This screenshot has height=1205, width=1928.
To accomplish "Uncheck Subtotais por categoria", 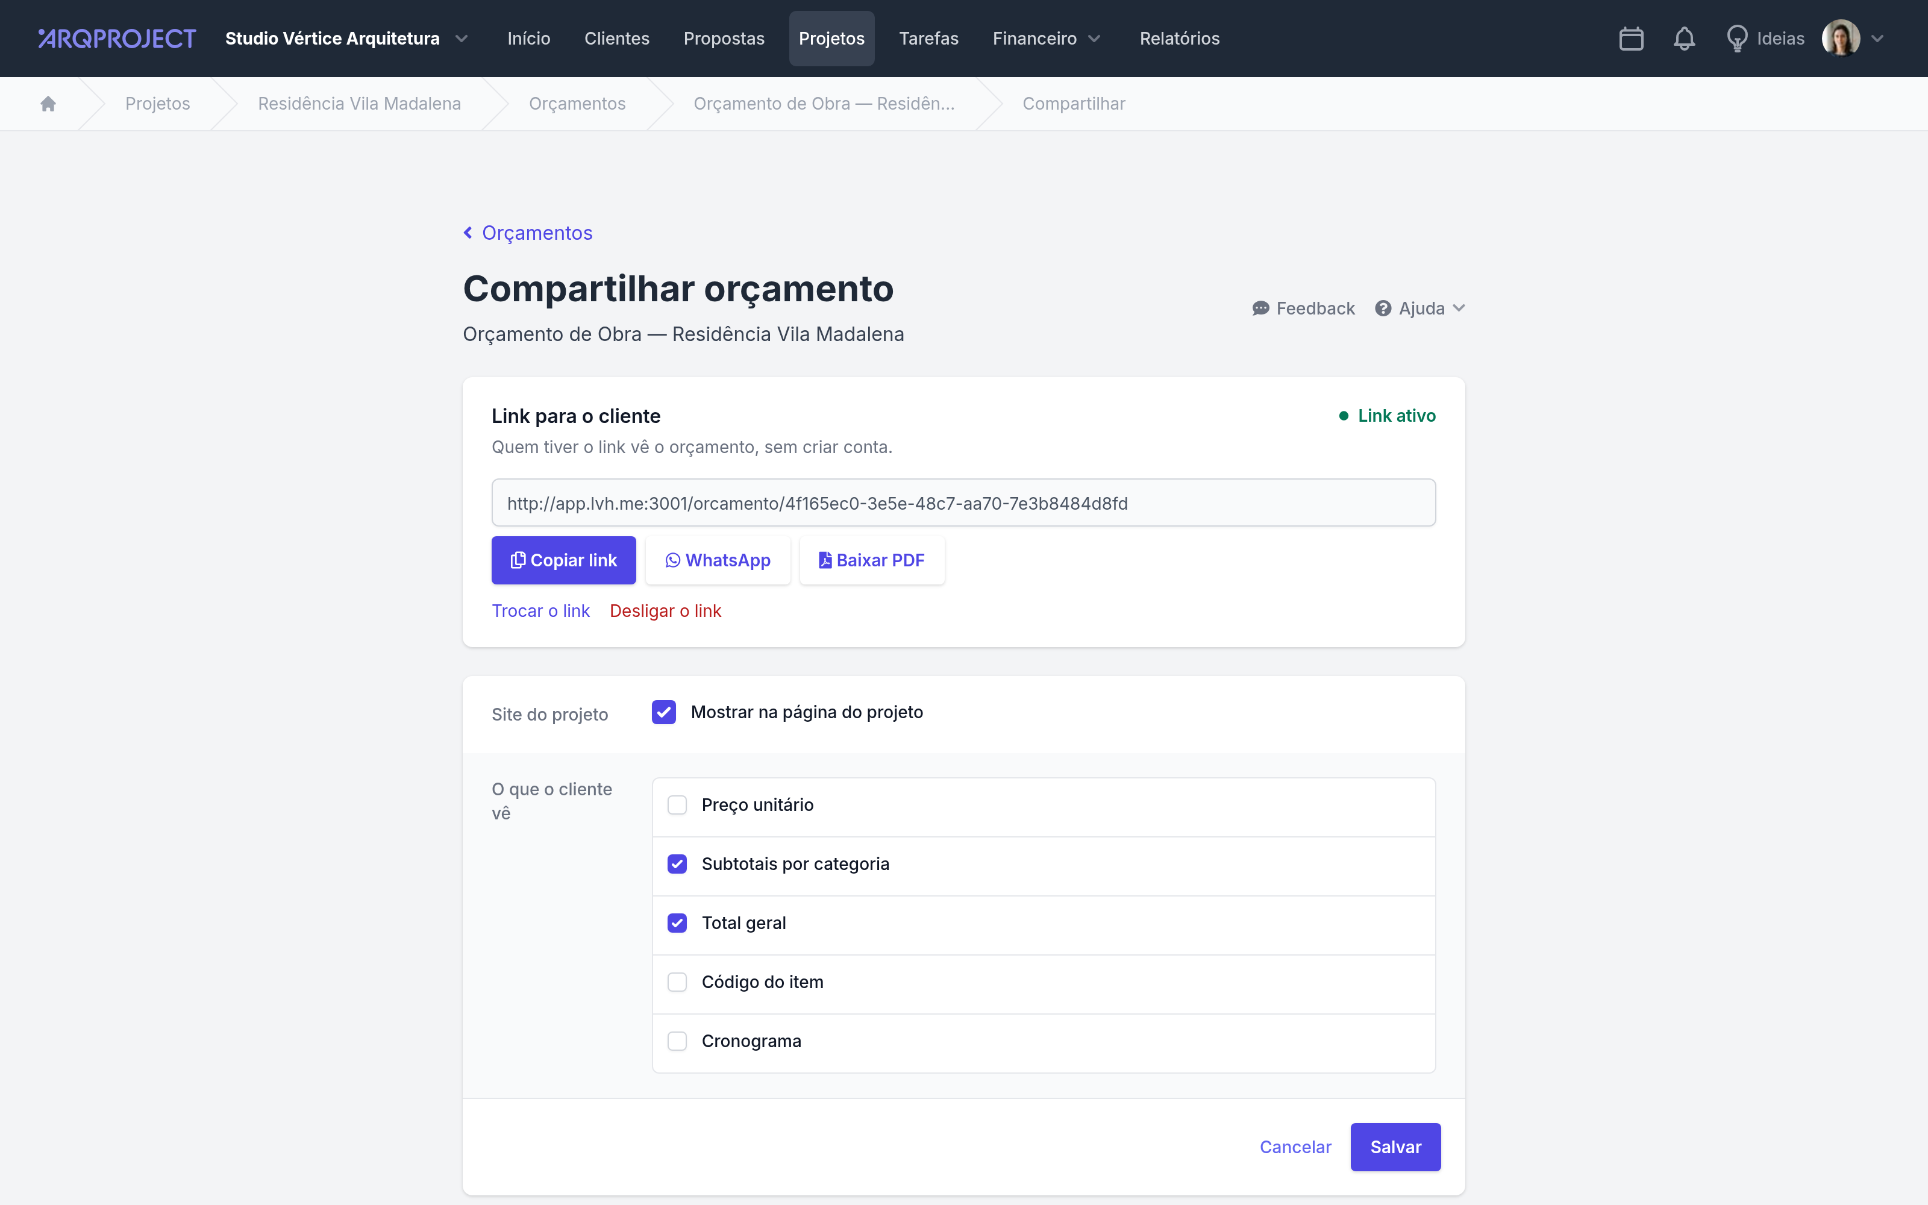I will click(677, 864).
